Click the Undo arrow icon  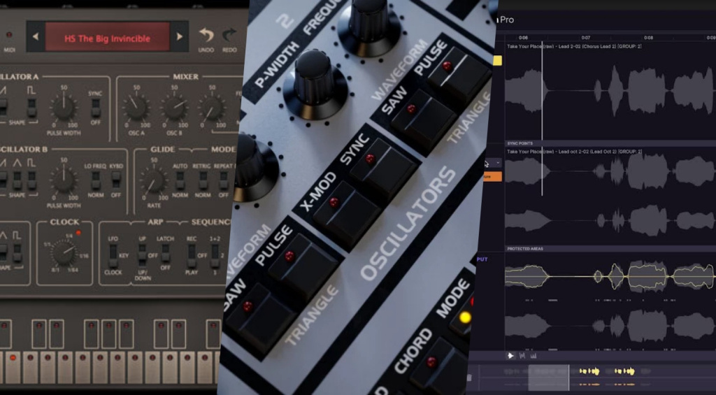click(x=206, y=35)
